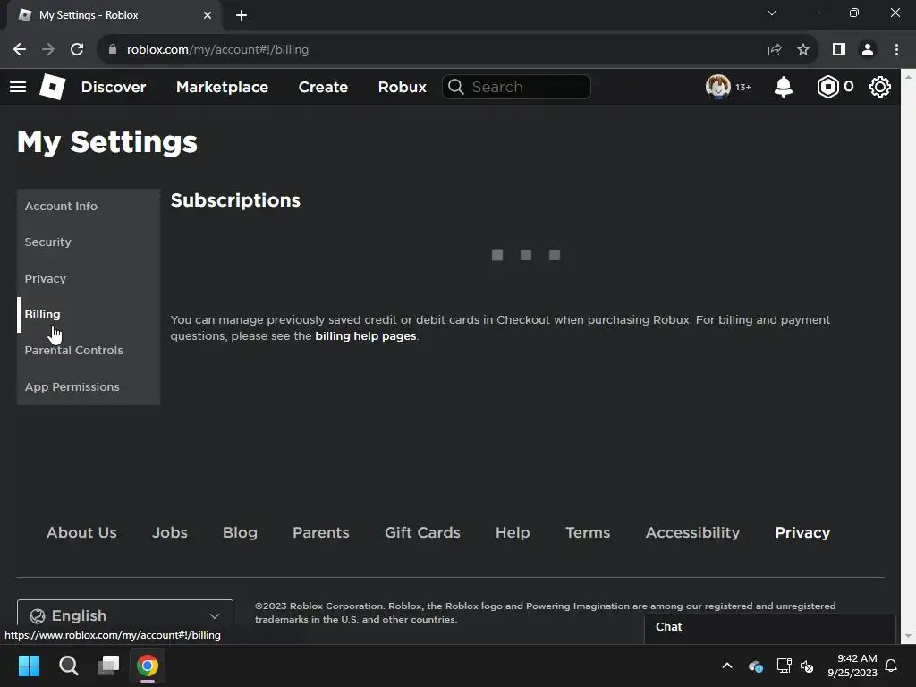Screen dimensions: 916x687
Task: Click the taskbar clock and date
Action: point(852,666)
